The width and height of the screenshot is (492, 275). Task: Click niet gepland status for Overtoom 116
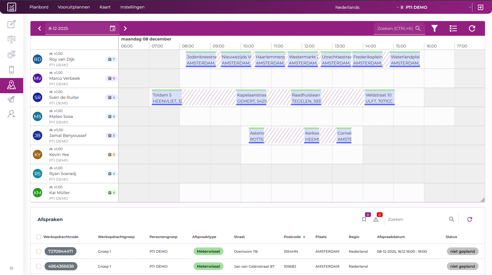(x=463, y=251)
